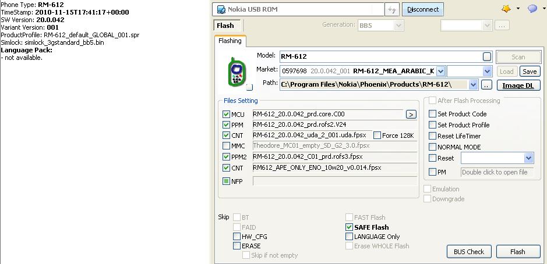
Task: Click the connection swap arrows icon
Action: [x=392, y=10]
